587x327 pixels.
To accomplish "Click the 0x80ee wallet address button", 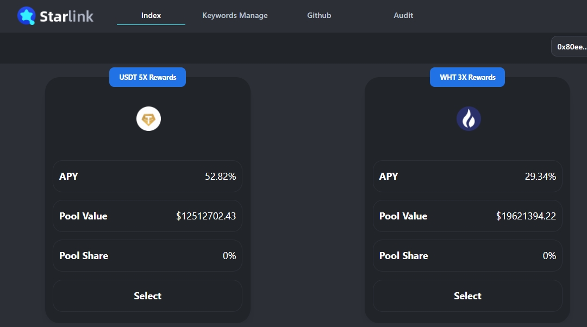I will [571, 47].
